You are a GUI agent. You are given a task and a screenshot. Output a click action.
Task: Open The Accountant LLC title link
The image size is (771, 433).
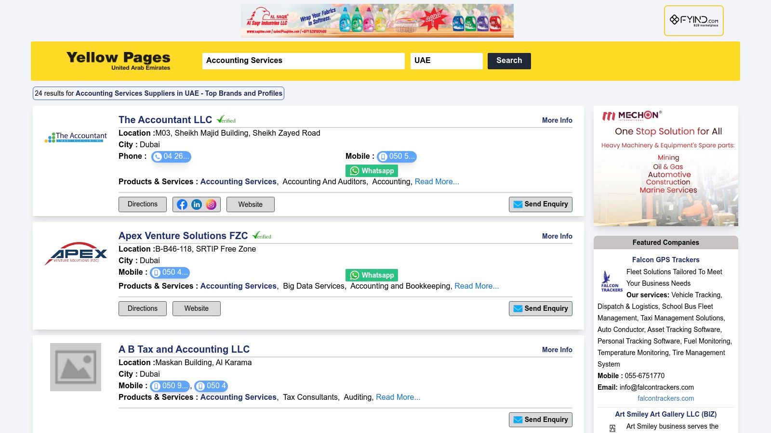(165, 120)
